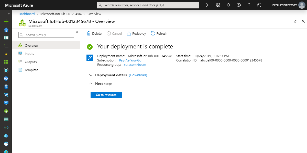Expand the left portal sidebar

8,14
